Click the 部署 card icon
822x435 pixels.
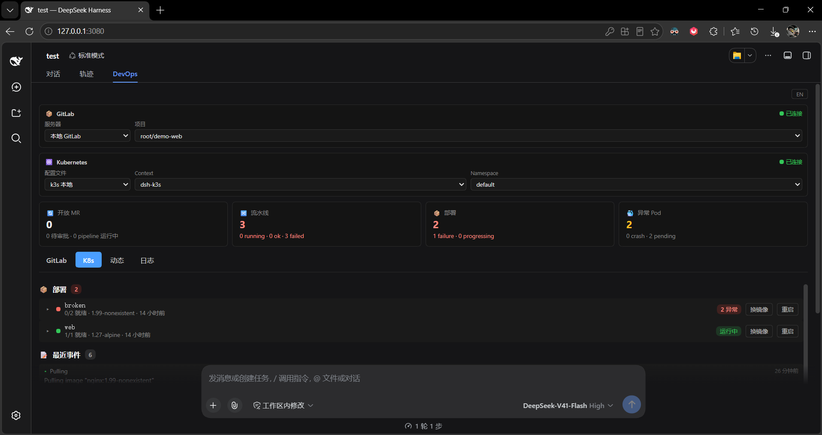437,213
